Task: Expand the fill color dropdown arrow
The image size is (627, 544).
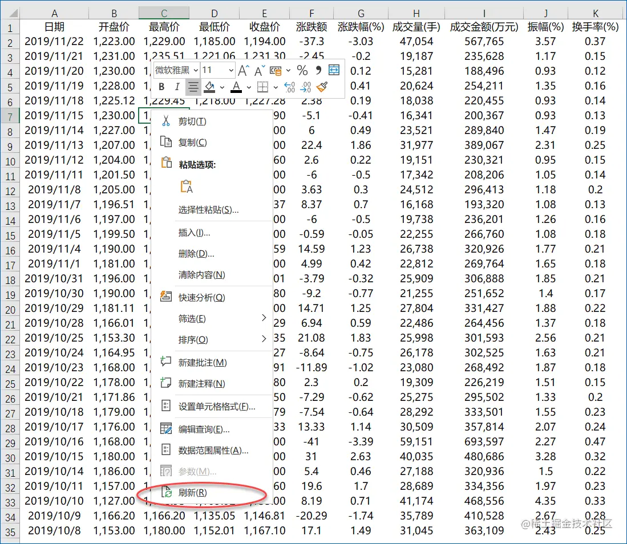Action: click(223, 87)
